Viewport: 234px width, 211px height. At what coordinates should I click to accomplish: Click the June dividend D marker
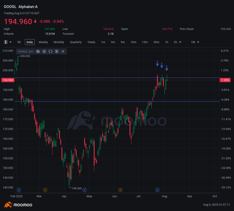tap(121, 190)
